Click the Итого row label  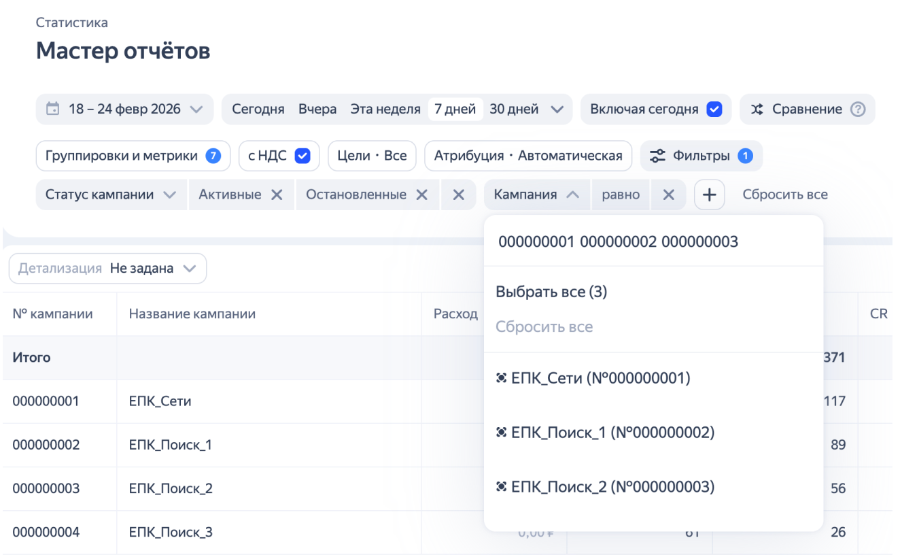(31, 357)
